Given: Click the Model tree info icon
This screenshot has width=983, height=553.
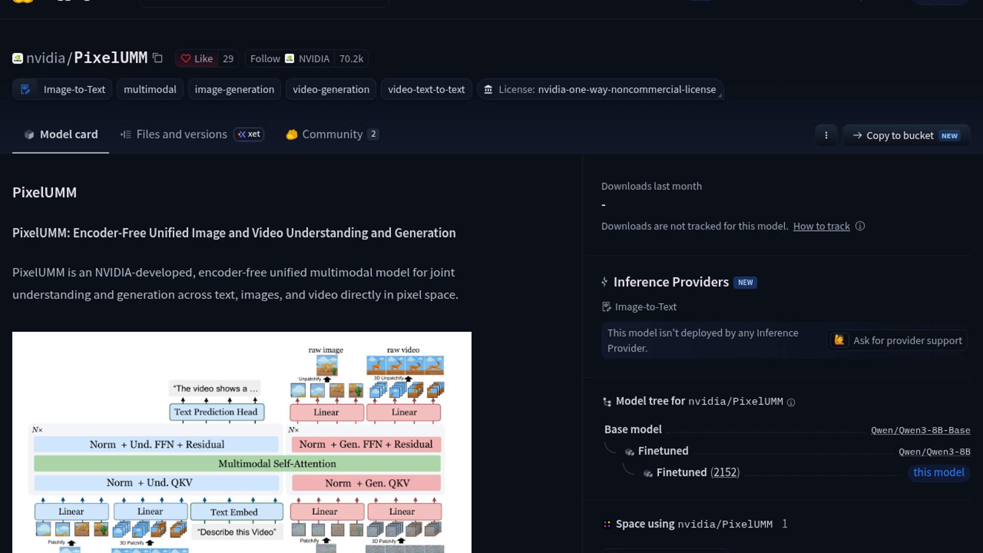Looking at the screenshot, I should [791, 402].
